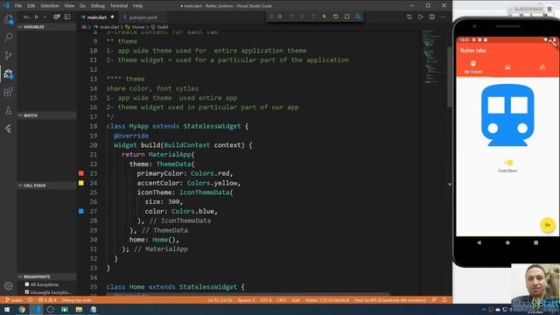Step over in the debug toolbar
The image size is (560, 315).
(x=291, y=17)
